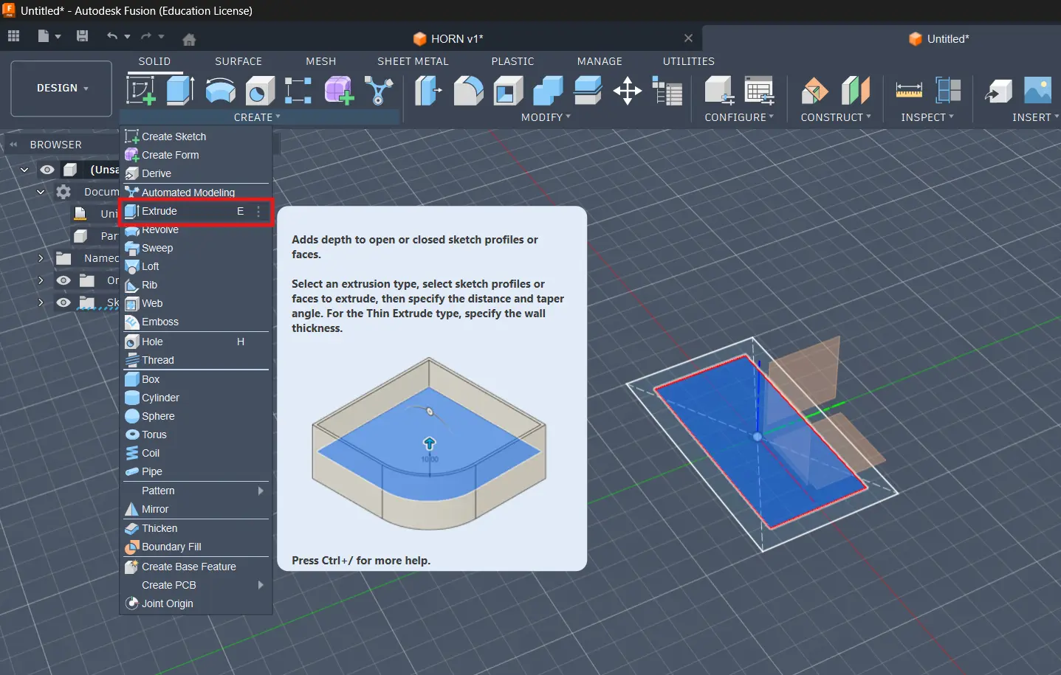Open the Measure tool in Inspect
The width and height of the screenshot is (1061, 675).
point(908,91)
